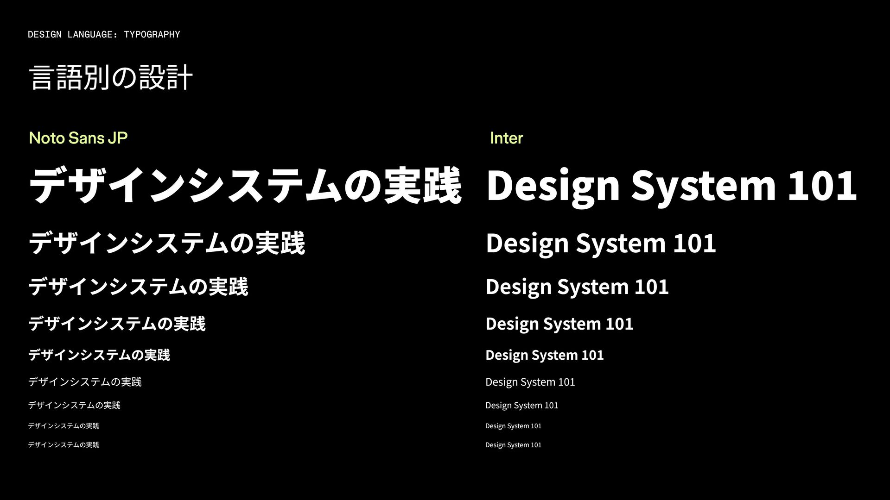
Task: Click the second-largest bold 'デザインシステムの実践' sample
Action: click(x=167, y=243)
